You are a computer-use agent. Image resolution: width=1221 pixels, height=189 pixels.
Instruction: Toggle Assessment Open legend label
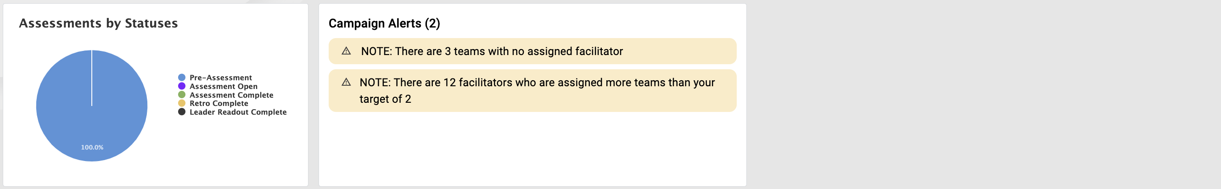(x=223, y=86)
